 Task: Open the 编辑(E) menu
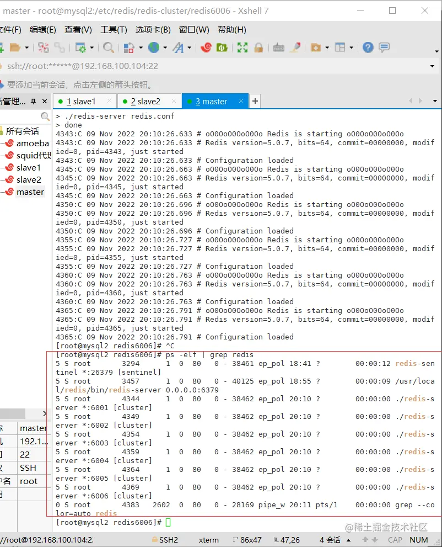point(43,30)
